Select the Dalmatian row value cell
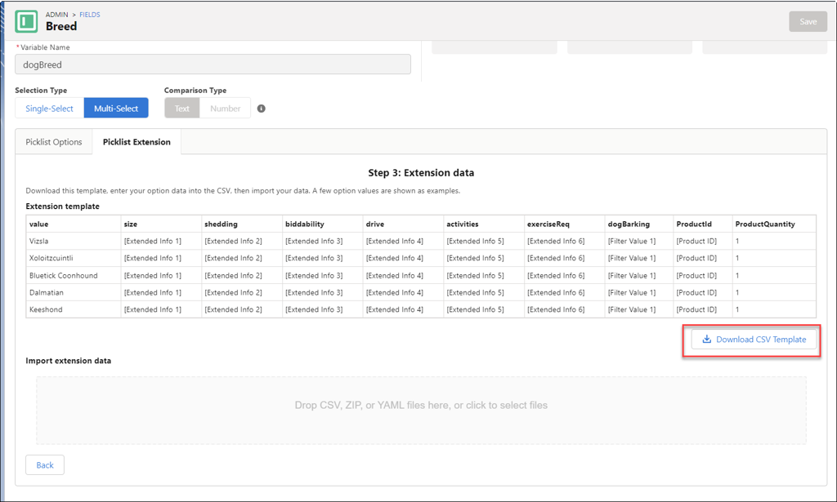Image resolution: width=837 pixels, height=502 pixels. pos(73,292)
